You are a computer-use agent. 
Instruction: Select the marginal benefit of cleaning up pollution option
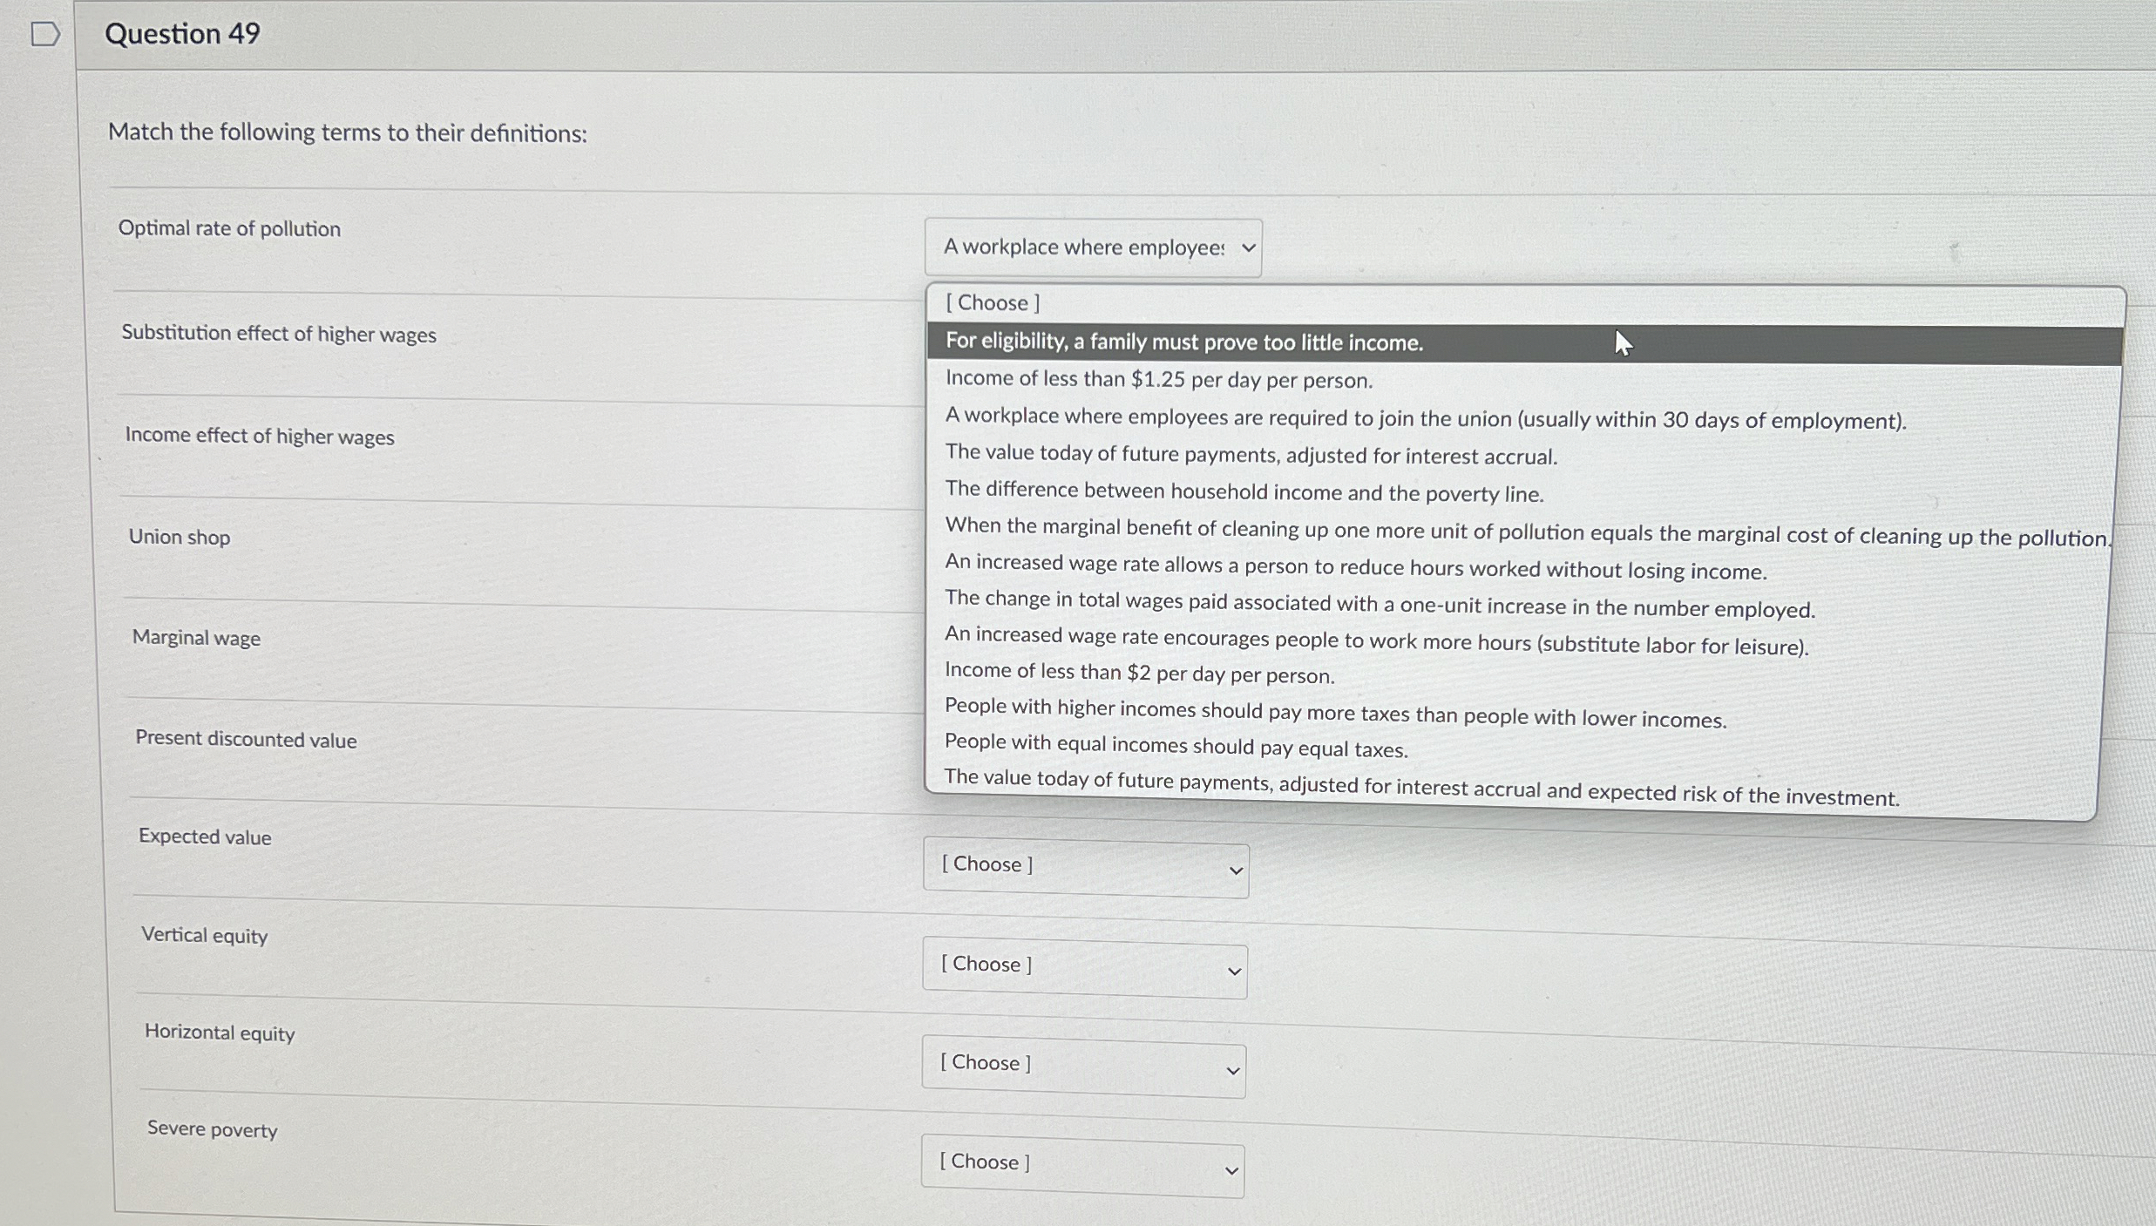tap(1525, 532)
